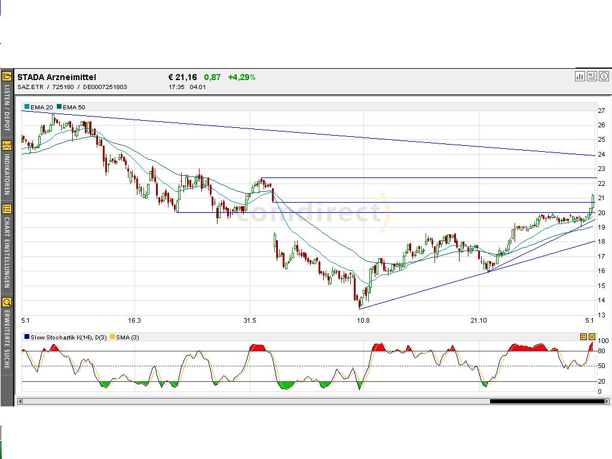The image size is (612, 459).
Task: Open the Chart Einstellungen sidebar icon
Action: point(7,209)
